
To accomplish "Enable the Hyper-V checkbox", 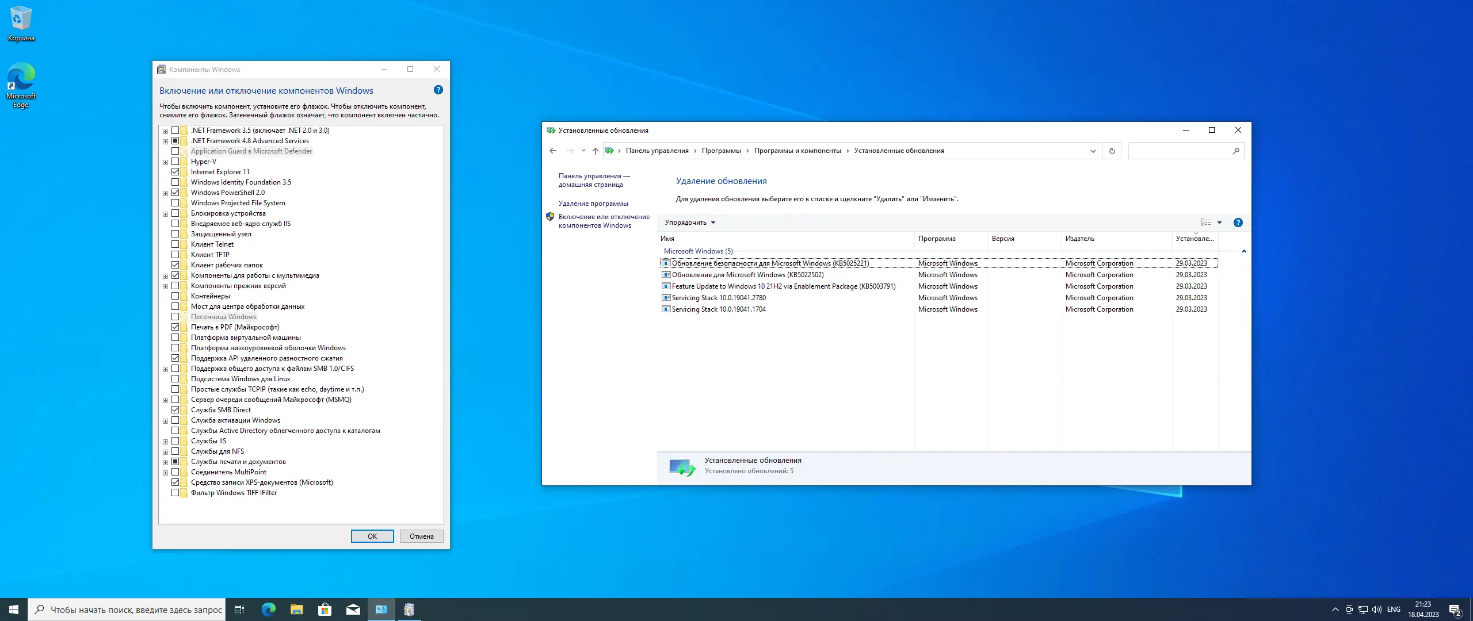I will (175, 162).
